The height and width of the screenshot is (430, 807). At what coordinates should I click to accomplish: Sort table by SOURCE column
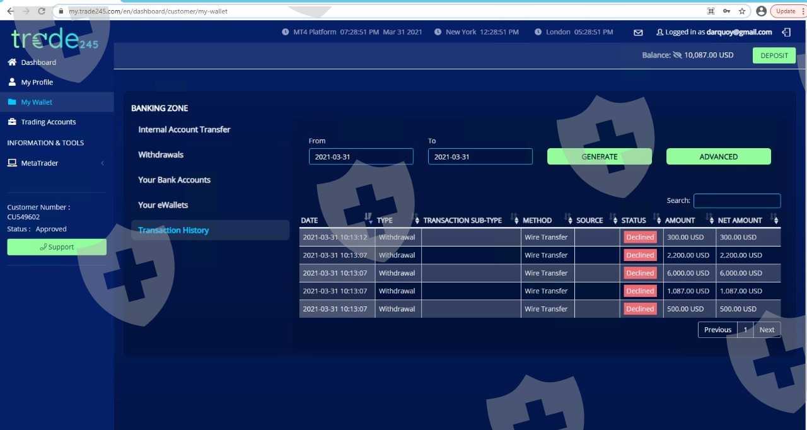[x=596, y=220]
